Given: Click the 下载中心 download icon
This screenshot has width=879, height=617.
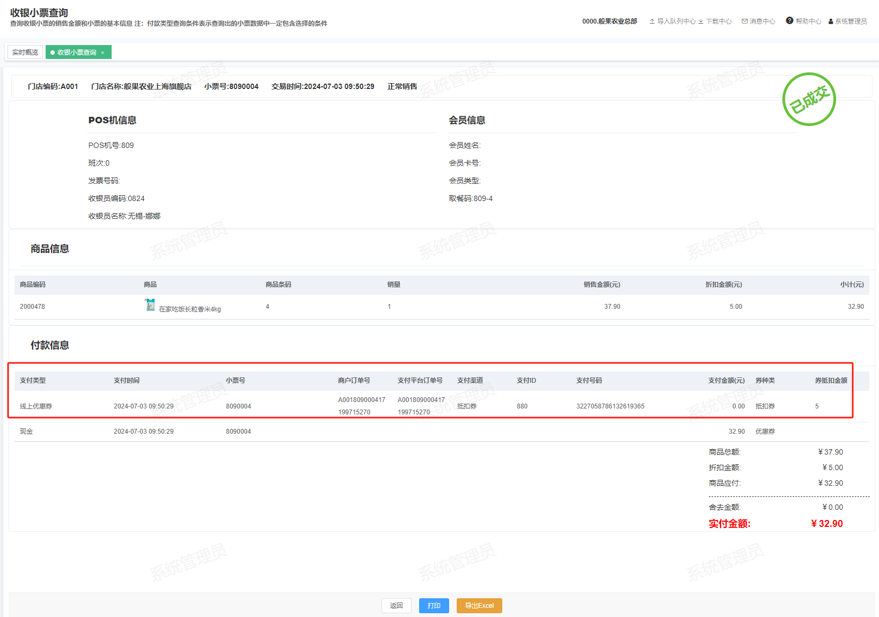Looking at the screenshot, I should [x=701, y=21].
